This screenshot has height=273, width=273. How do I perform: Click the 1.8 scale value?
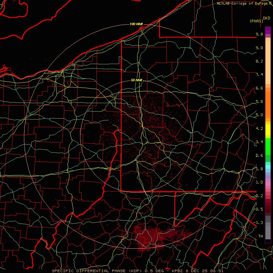click(x=259, y=169)
